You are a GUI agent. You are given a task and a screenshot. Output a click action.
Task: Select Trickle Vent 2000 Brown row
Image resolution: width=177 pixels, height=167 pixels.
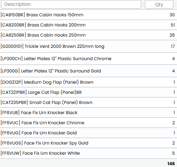click(x=88, y=46)
